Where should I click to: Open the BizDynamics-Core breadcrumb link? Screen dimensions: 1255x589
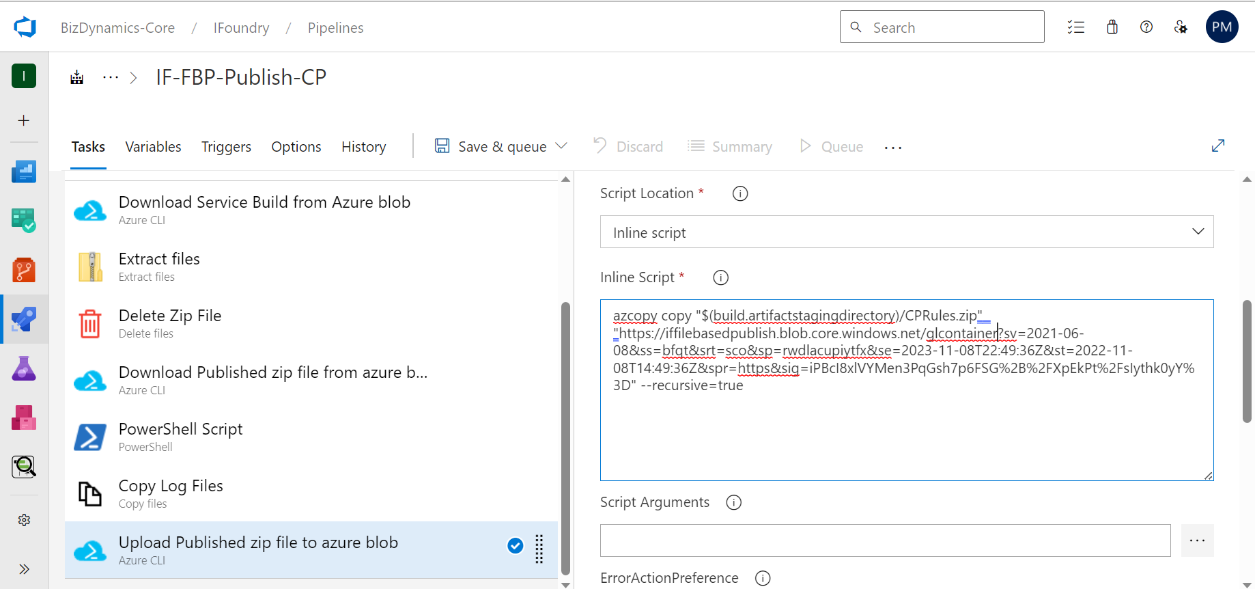tap(117, 28)
